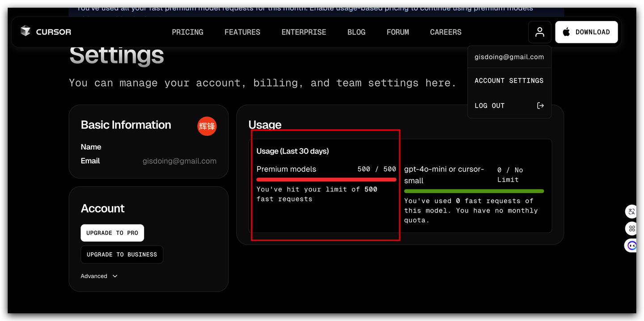Click the gisdoing@gmail.com entry in account menu
This screenshot has height=321, width=644.
click(x=509, y=57)
